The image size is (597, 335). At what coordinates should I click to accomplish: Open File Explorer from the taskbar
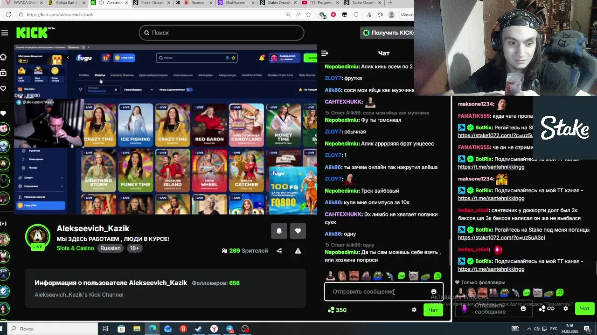137,329
